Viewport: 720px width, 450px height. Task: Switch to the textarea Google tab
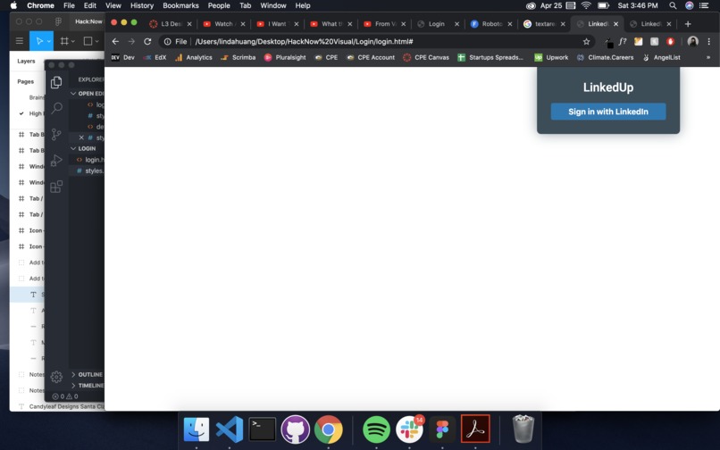tap(543, 24)
